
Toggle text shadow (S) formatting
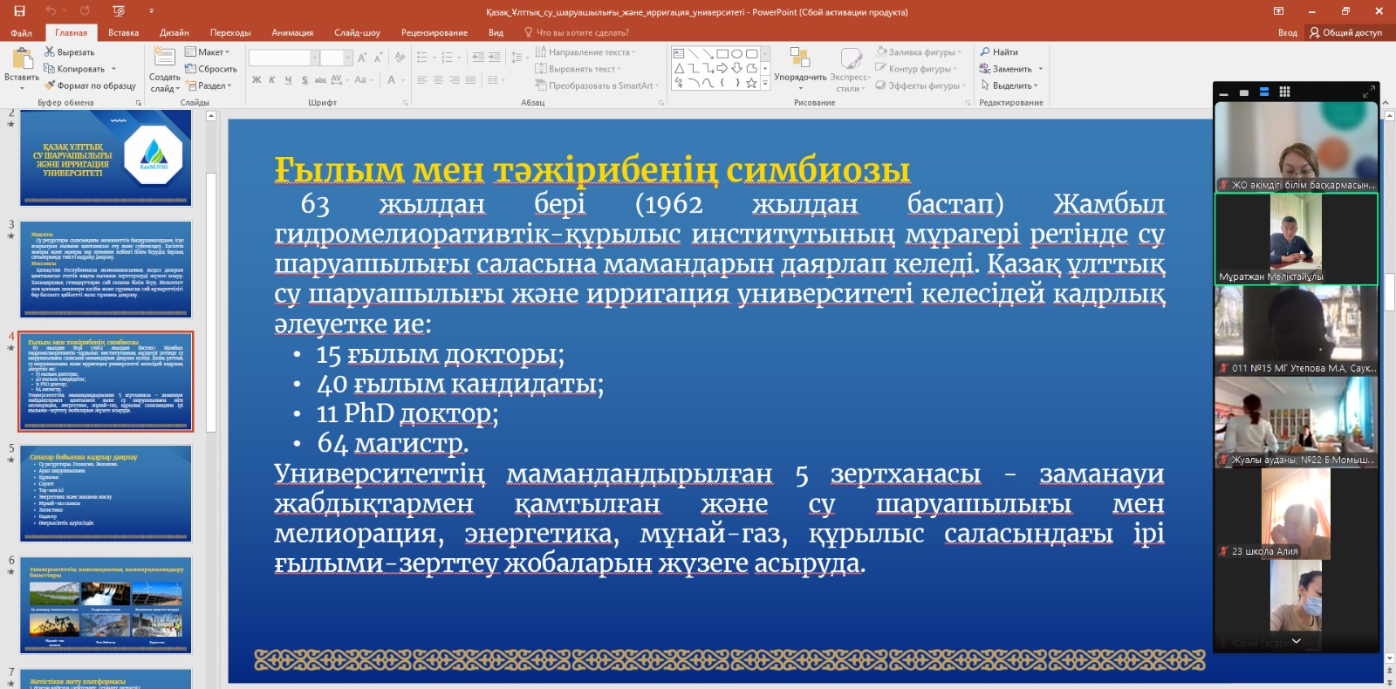(x=305, y=79)
